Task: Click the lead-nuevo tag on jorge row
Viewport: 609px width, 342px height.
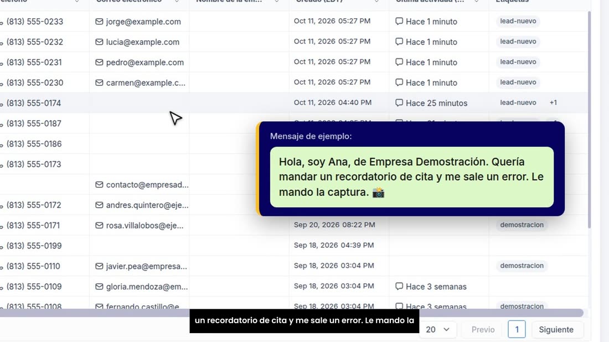Action: coord(518,21)
